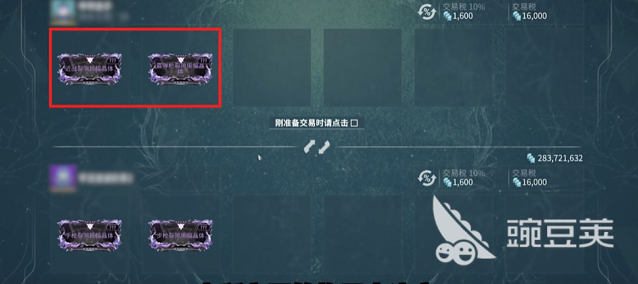Screen dimensions: 638x284
Task: Click the upper offer's 1,600 credits icon
Action: pos(447,16)
